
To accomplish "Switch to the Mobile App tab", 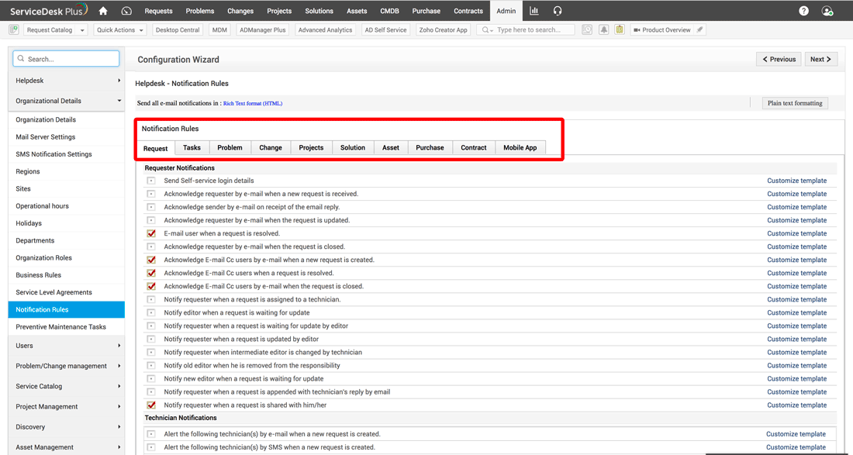I will tap(520, 147).
